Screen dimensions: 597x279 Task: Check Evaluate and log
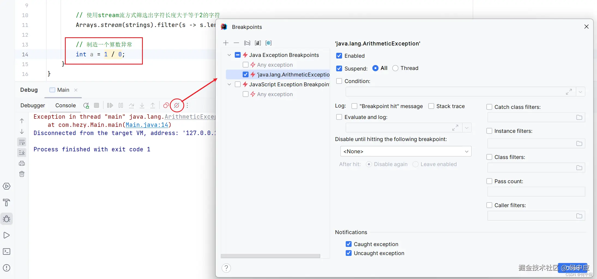click(339, 117)
